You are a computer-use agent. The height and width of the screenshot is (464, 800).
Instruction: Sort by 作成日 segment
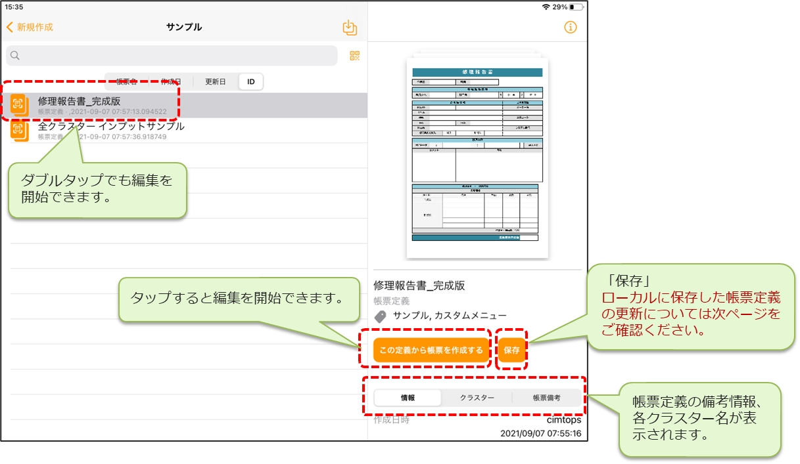pos(171,81)
